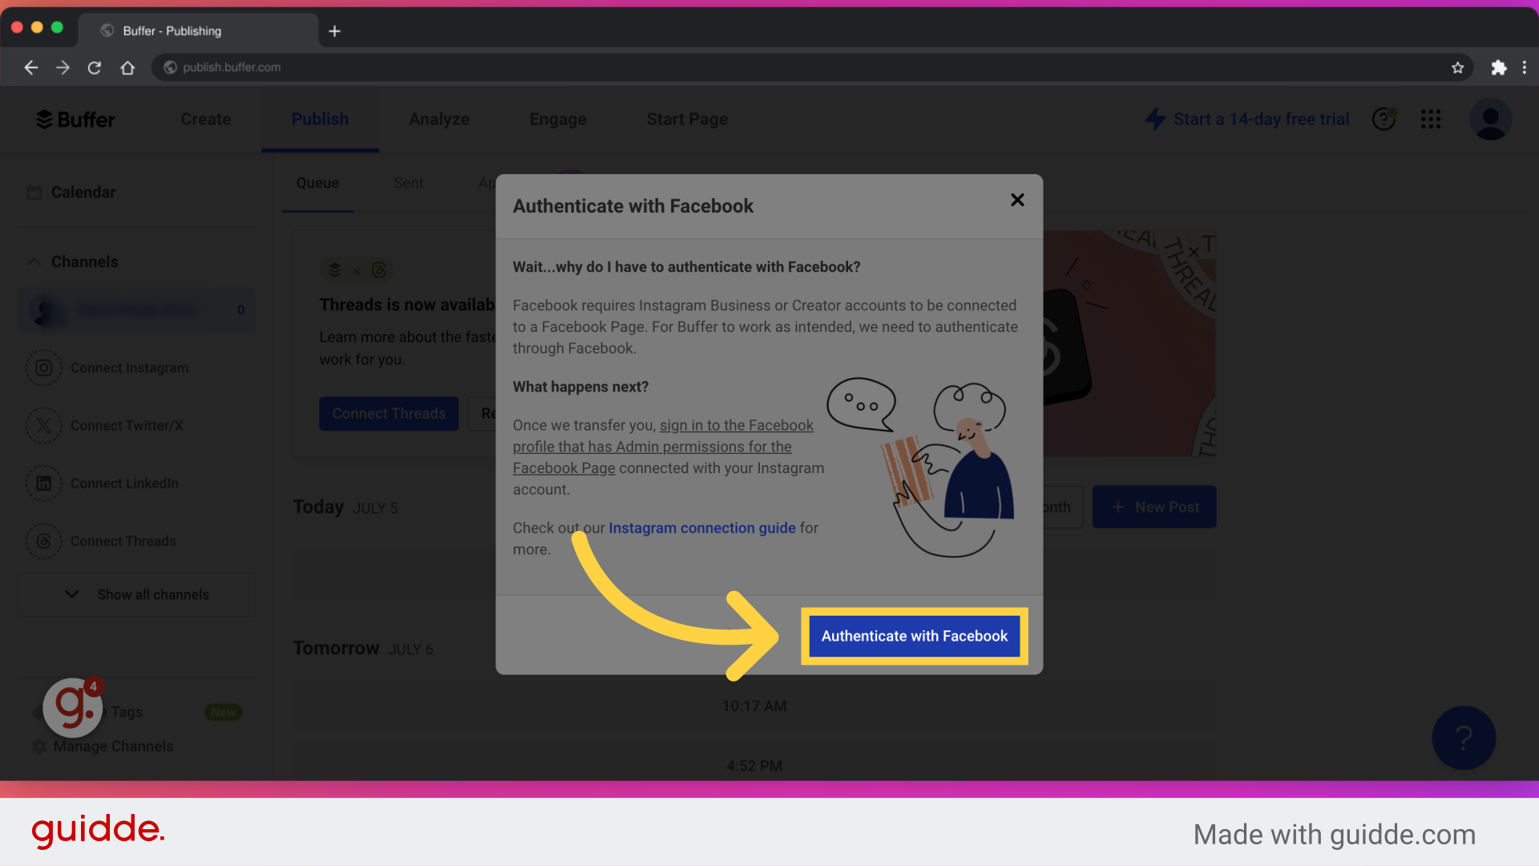Open the Calendar view
The width and height of the screenshot is (1539, 866).
(83, 192)
